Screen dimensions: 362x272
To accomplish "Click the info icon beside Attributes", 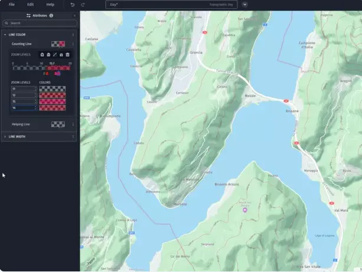I will (51, 15).
